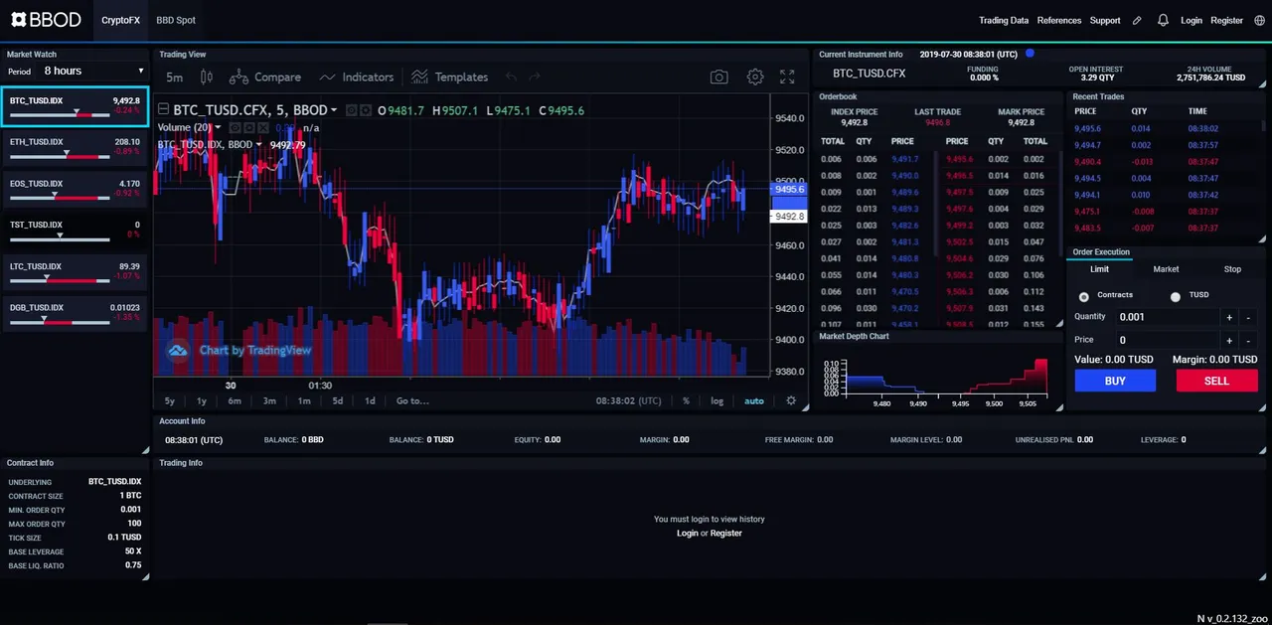The height and width of the screenshot is (625, 1272).
Task: Expand BTC_TUSD.IDX, BBOD legend dropdown arrow
Action: click(x=258, y=144)
